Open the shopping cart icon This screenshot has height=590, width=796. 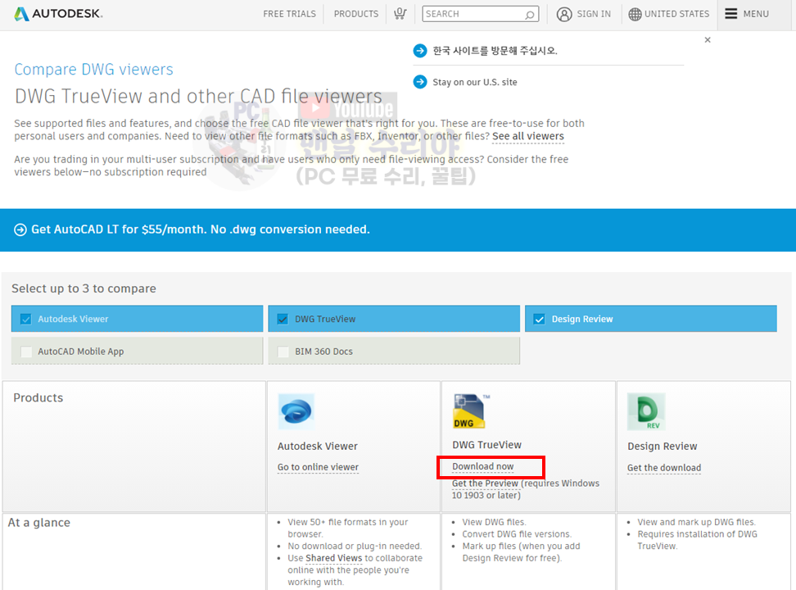(x=400, y=14)
